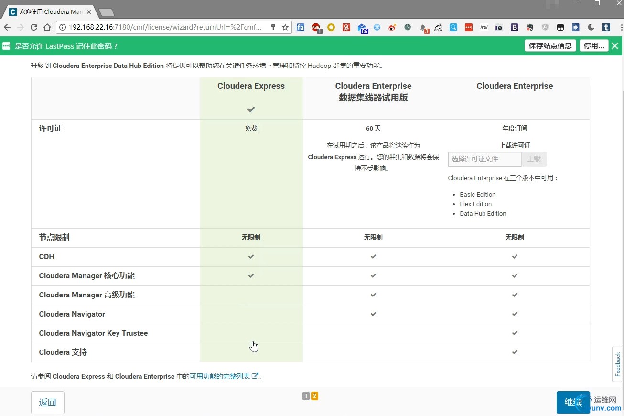The image size is (624, 416).
Task: Bookmark this page with the star icon
Action: [285, 27]
